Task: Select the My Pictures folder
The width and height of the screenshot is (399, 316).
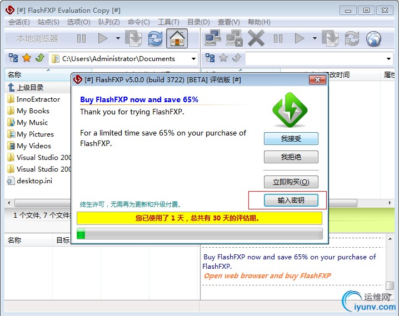Action: click(31, 134)
